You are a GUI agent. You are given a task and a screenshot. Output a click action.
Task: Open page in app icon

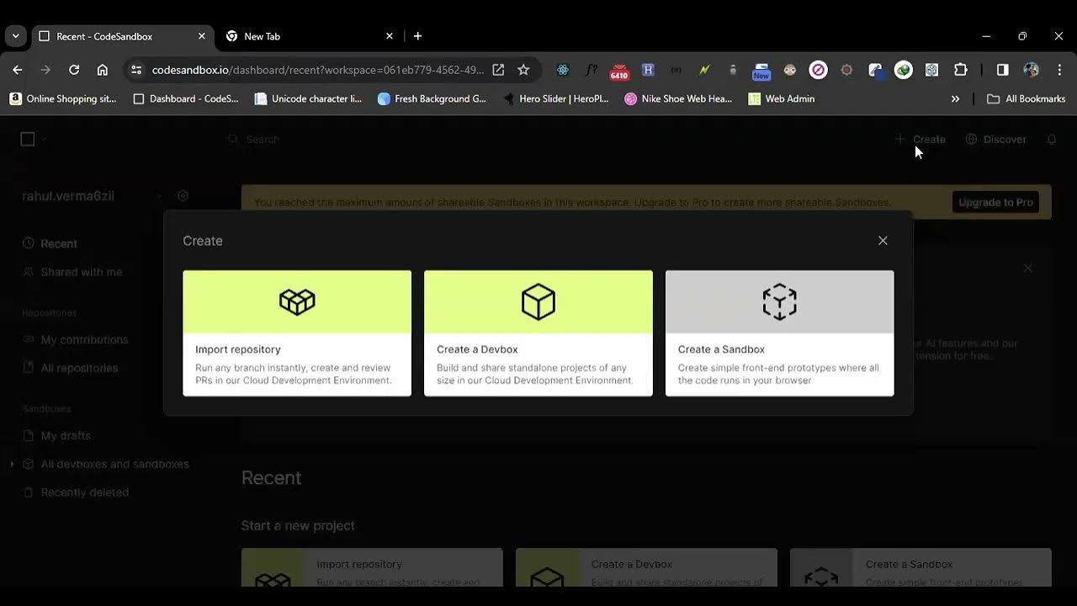click(498, 70)
